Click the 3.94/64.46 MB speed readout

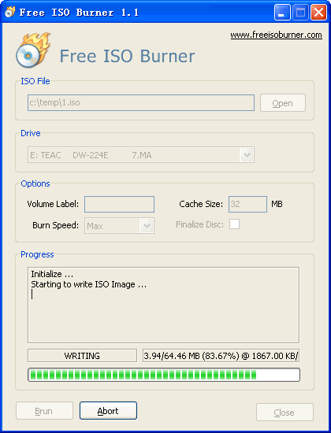(221, 356)
